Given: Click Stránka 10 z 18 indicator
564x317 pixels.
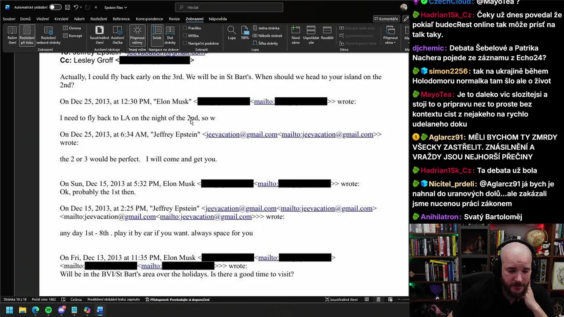Looking at the screenshot, I should pos(15,299).
